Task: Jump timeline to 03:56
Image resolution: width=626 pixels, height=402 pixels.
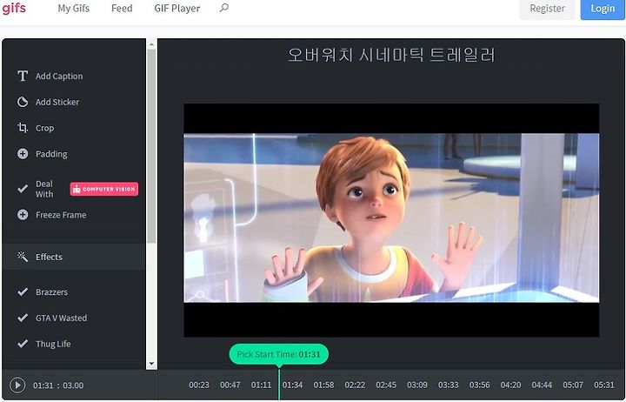Action: [x=479, y=385]
